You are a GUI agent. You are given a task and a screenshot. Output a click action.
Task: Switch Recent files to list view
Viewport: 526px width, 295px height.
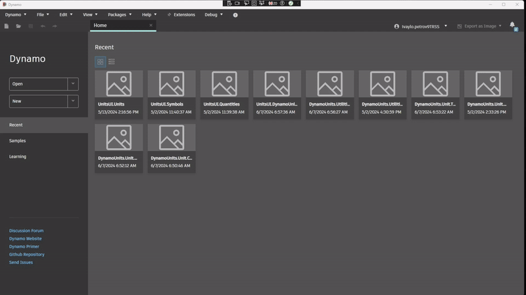(112, 62)
